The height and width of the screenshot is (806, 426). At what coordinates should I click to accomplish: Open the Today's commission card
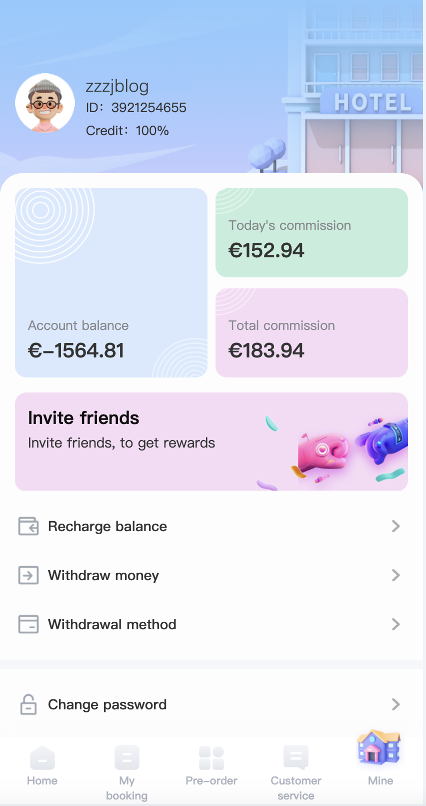(311, 233)
